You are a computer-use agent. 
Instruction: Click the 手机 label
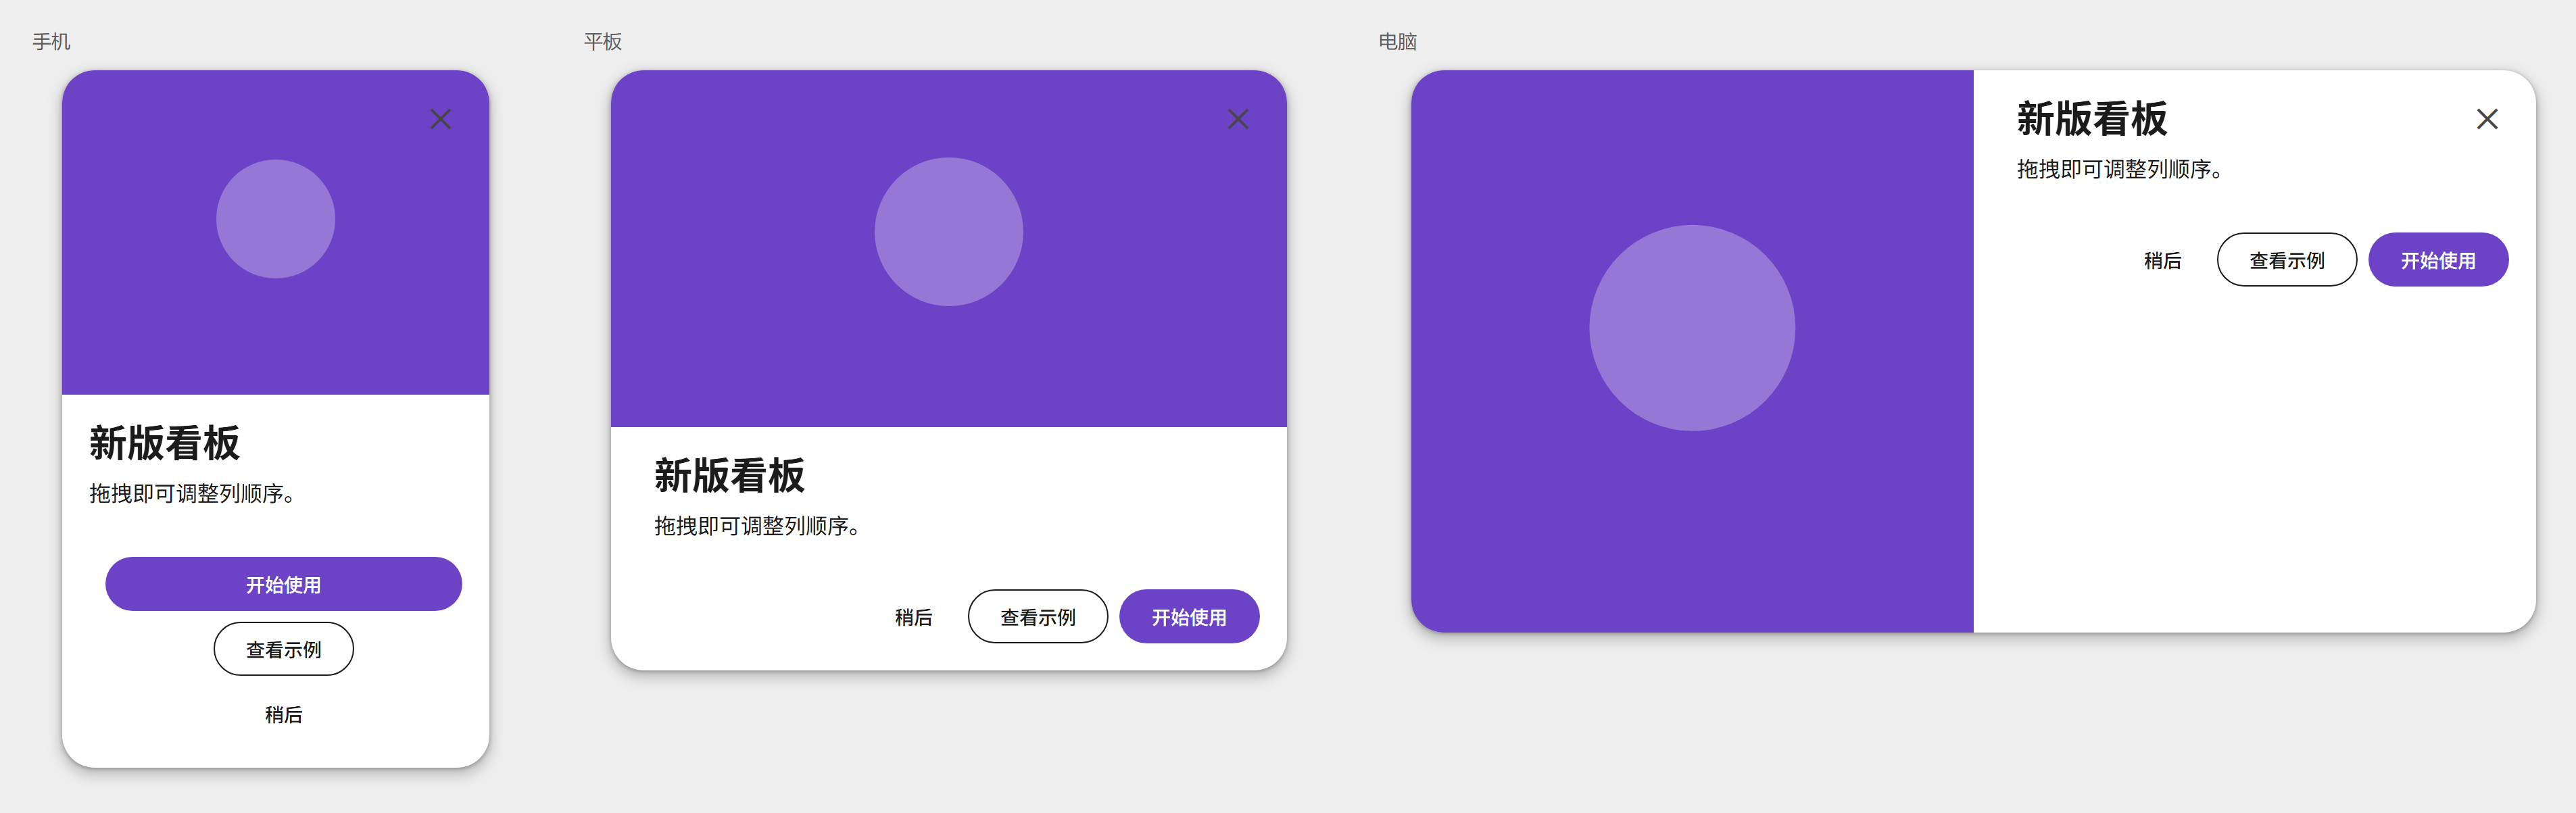51,41
